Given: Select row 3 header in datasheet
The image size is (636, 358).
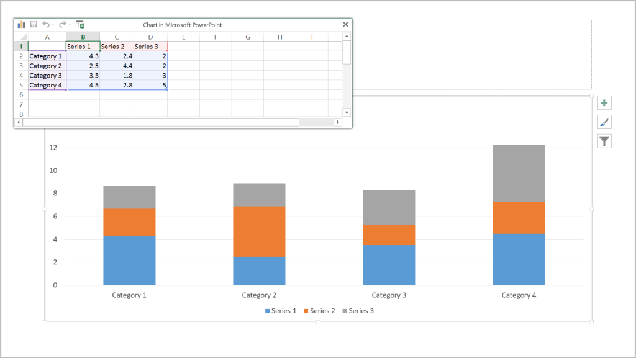Looking at the screenshot, I should click(x=21, y=66).
